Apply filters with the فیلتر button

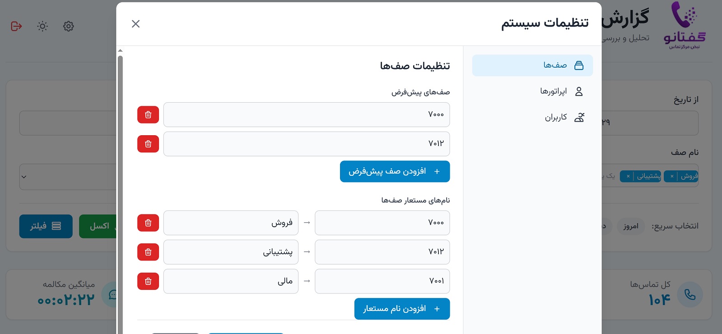click(46, 226)
